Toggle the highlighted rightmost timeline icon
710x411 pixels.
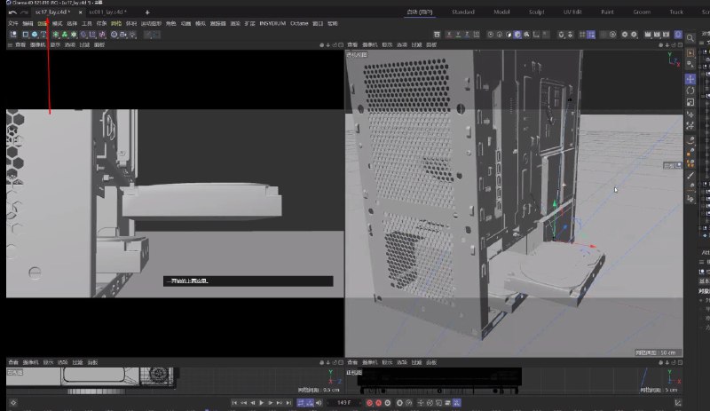(x=457, y=403)
